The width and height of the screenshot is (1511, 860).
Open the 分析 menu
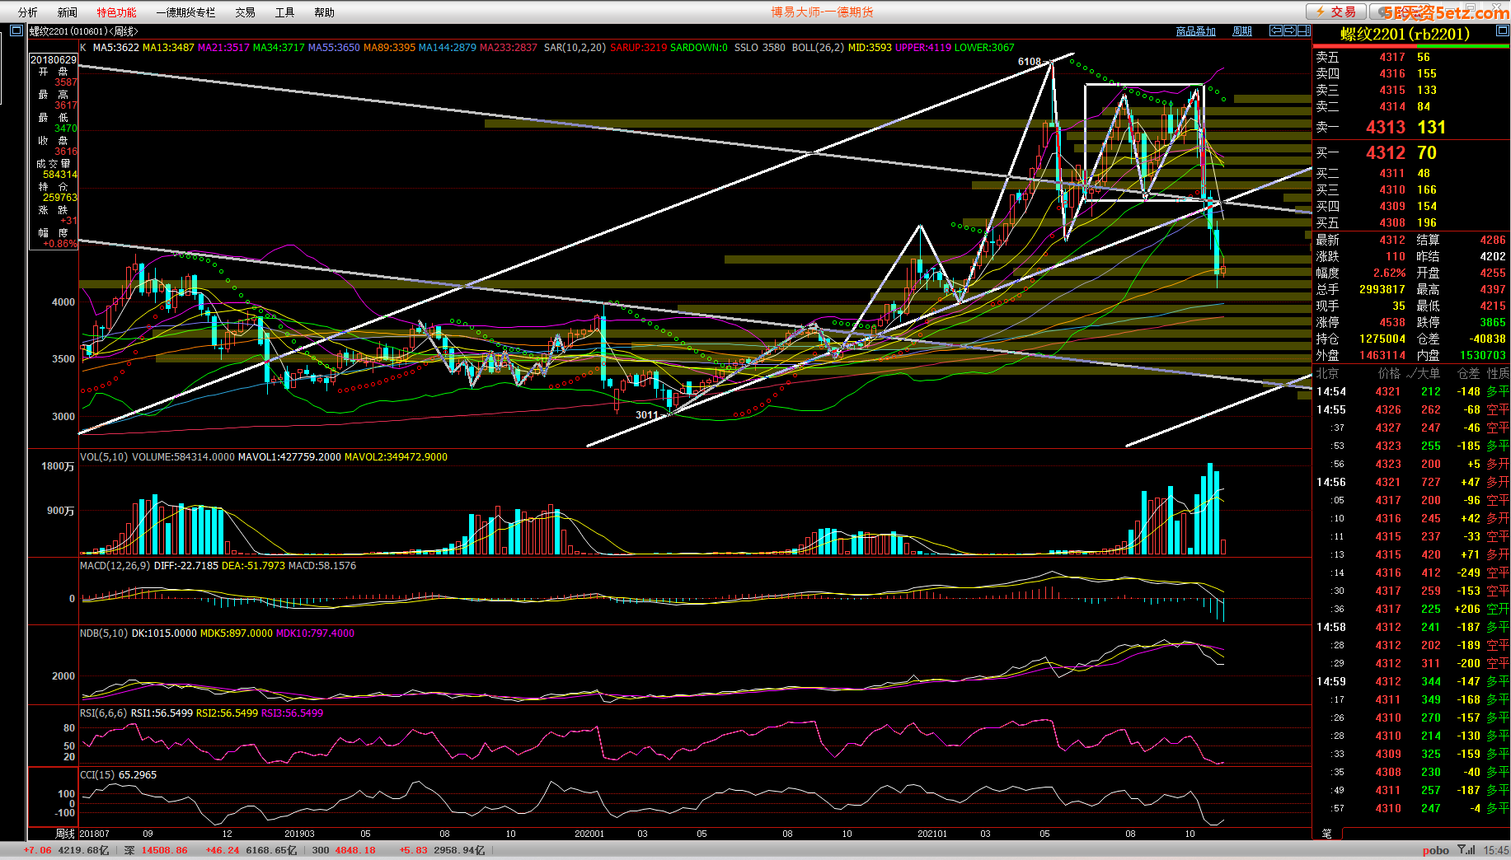coord(28,12)
